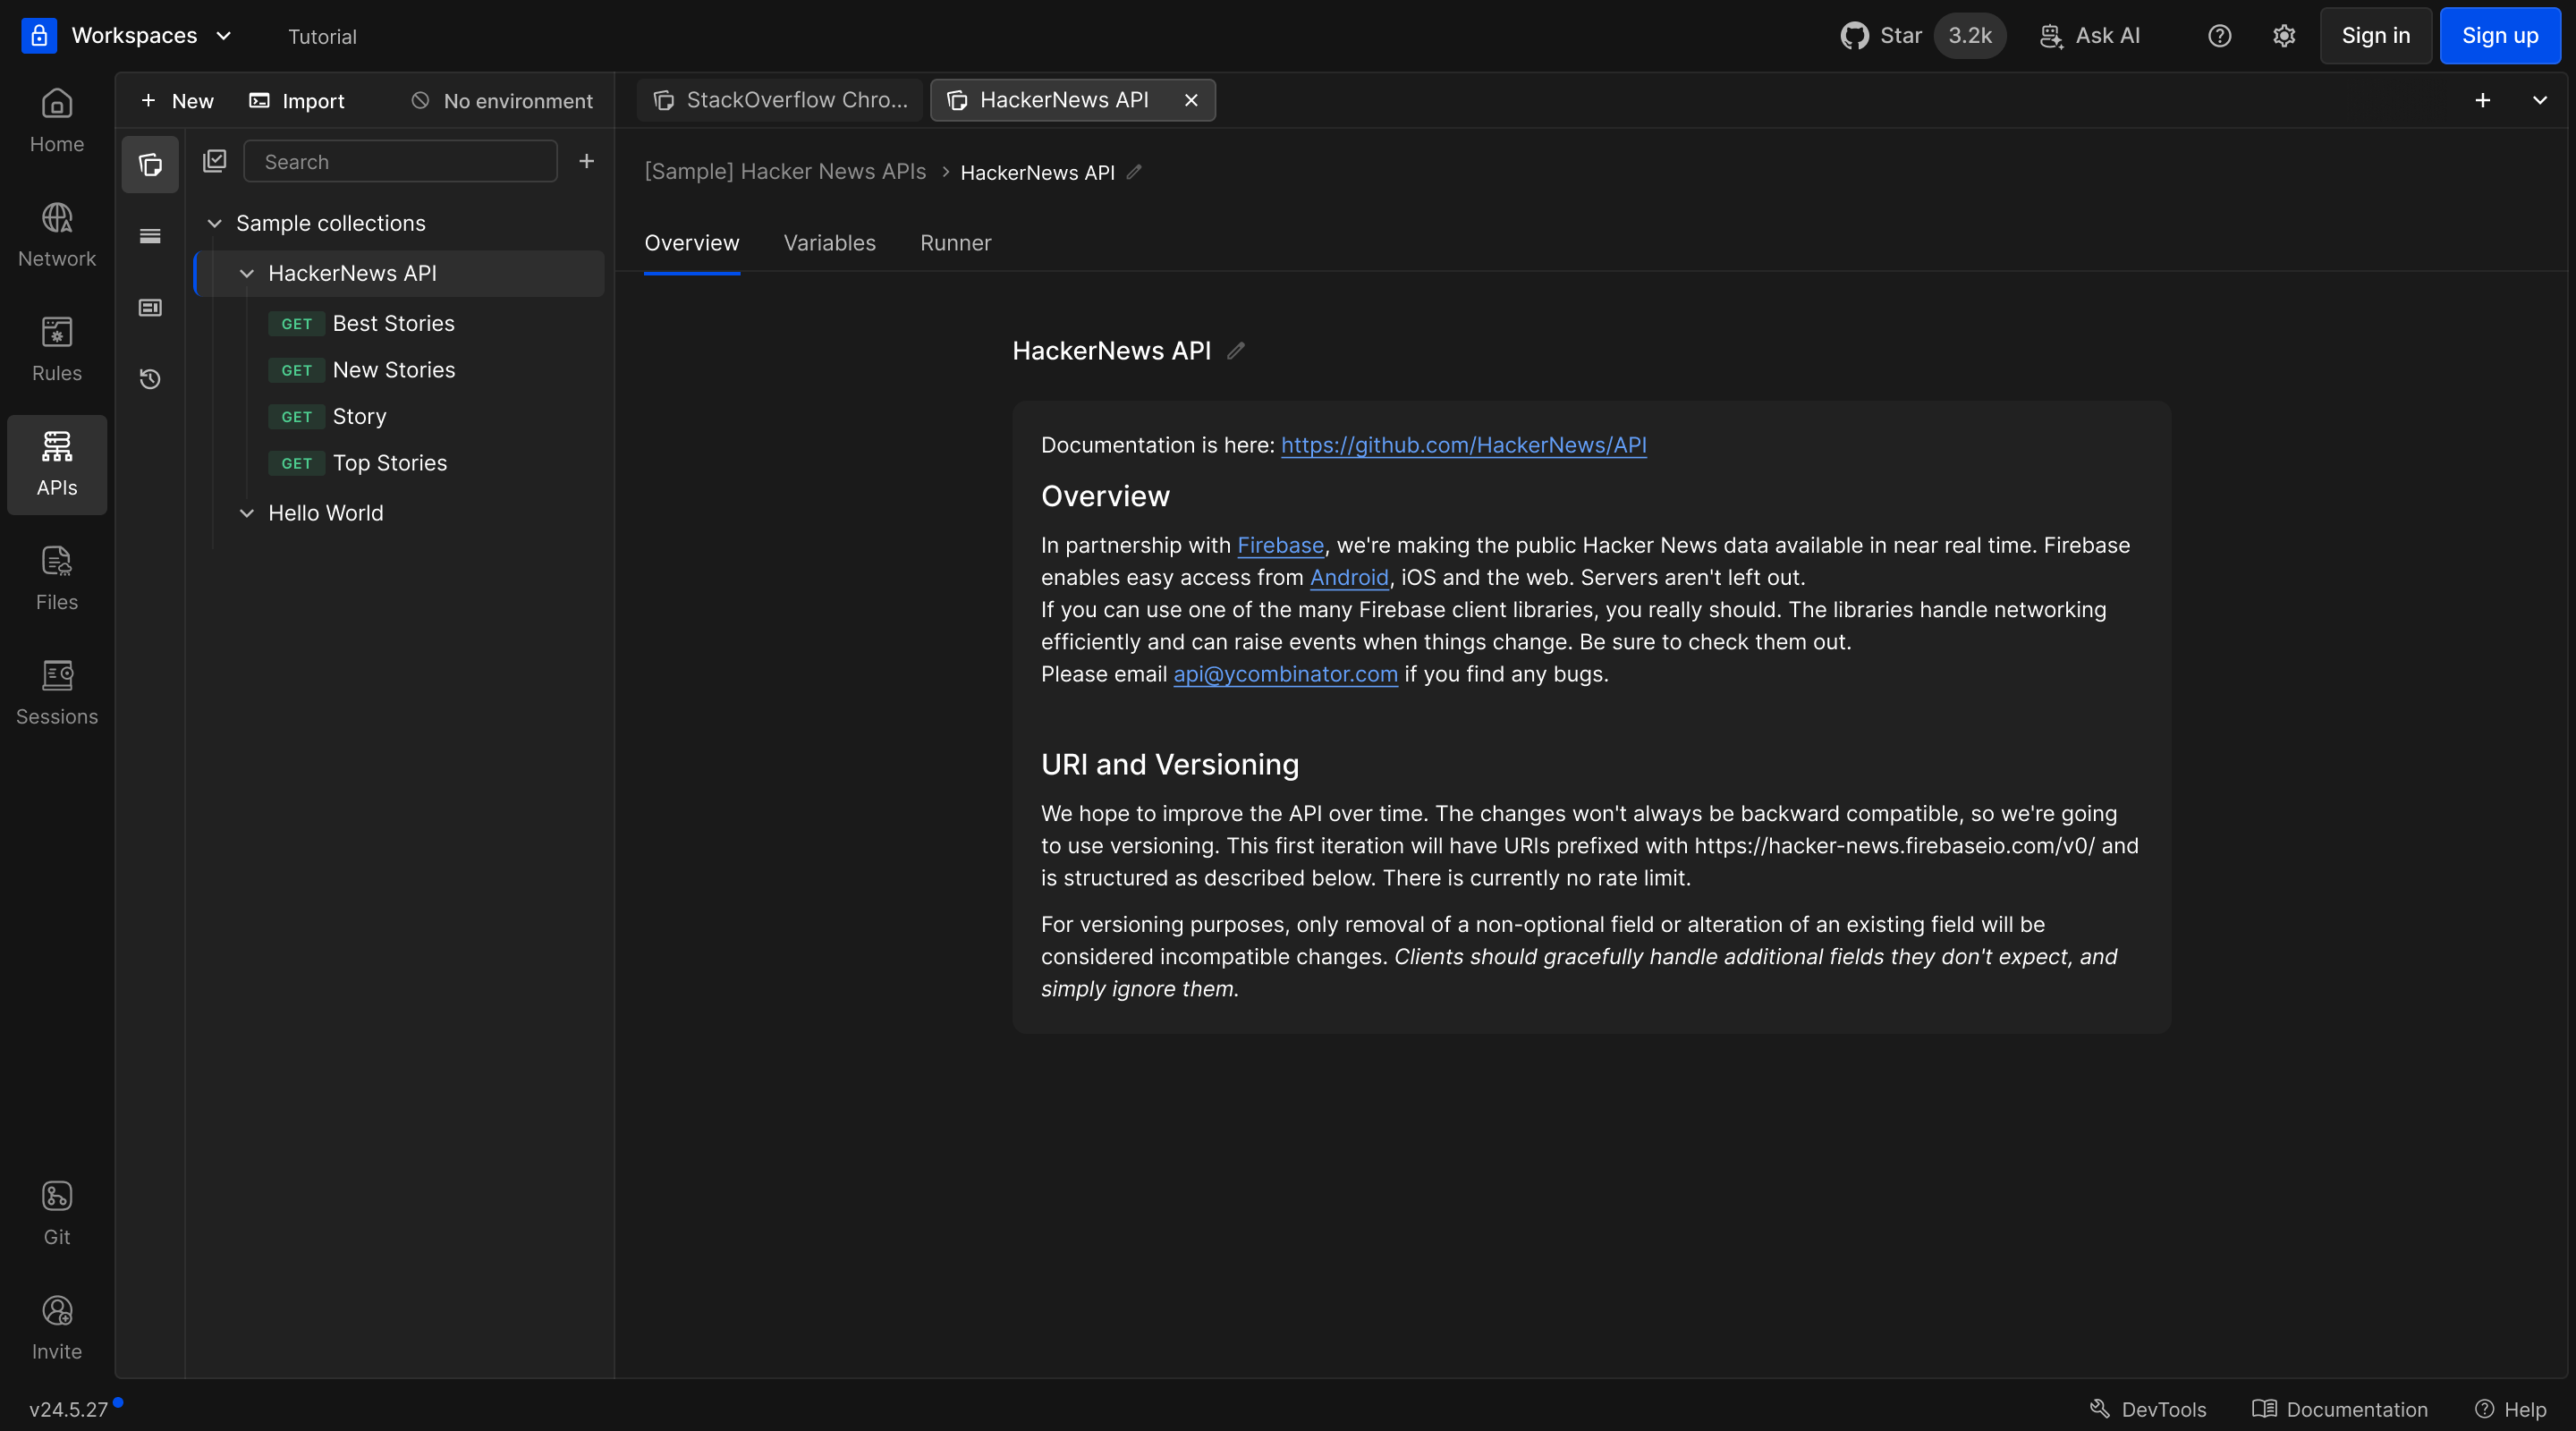This screenshot has width=2576, height=1431.
Task: Open the Files section
Action: pos(57,579)
